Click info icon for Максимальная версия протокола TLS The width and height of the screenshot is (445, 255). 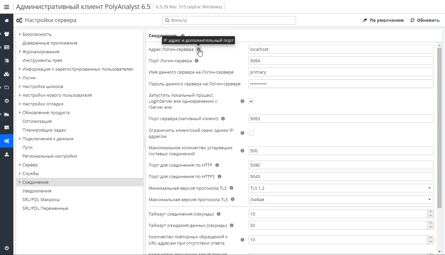click(x=233, y=199)
